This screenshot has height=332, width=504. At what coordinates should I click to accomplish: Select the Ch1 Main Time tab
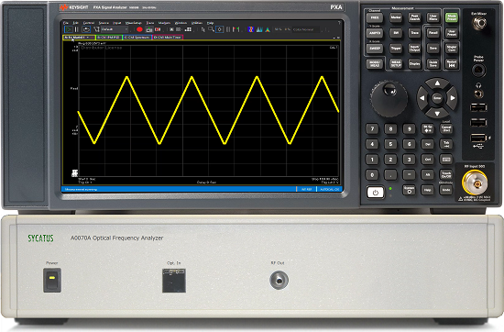167,38
